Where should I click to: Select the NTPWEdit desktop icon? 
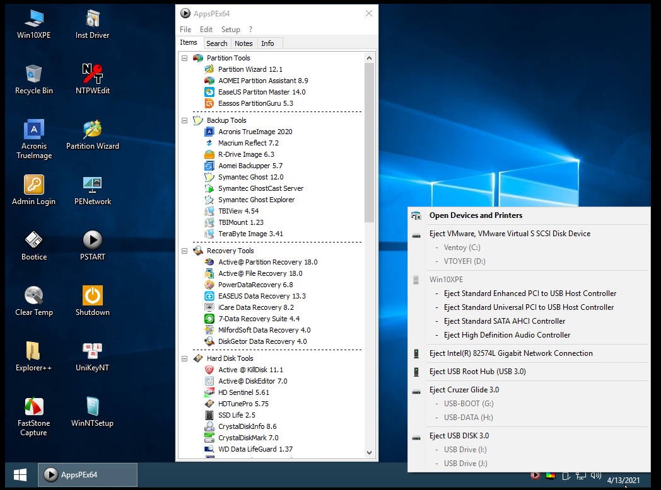tap(92, 79)
